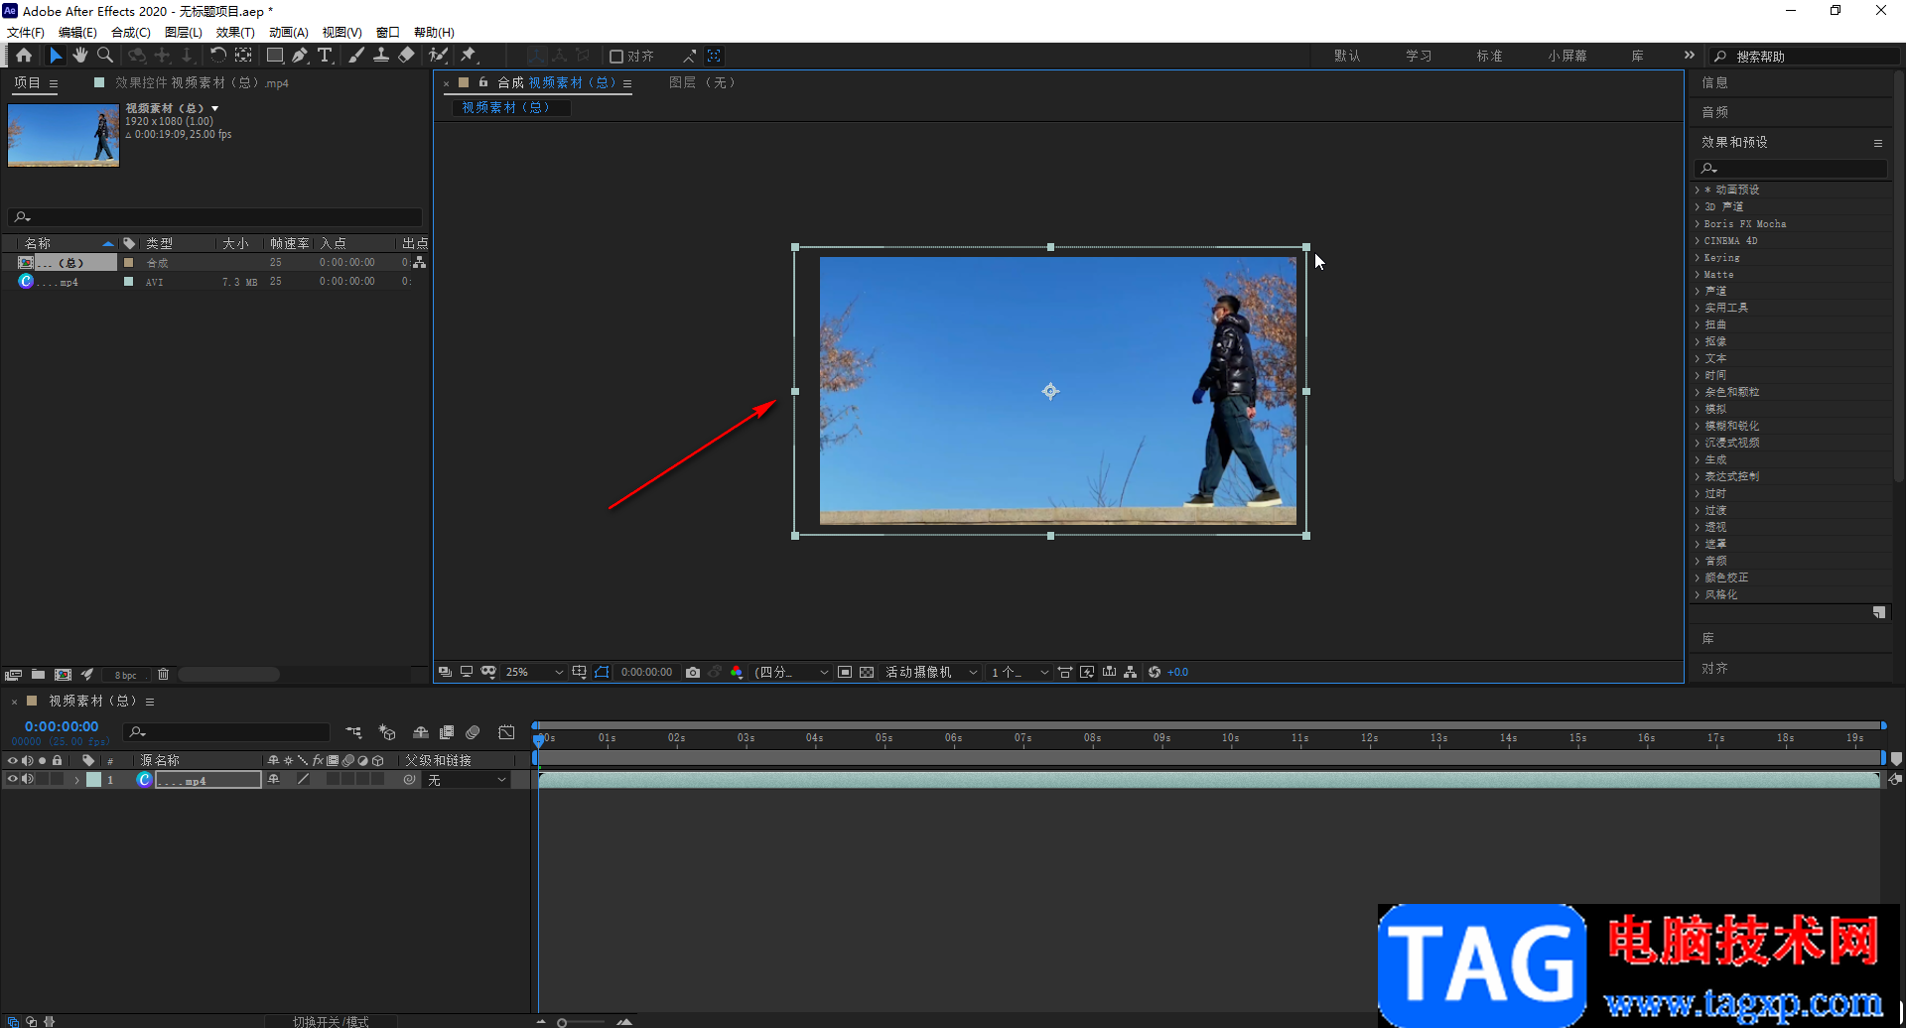Select the Roto Brush tool
This screenshot has width=1906, height=1028.
pyautogui.click(x=438, y=56)
